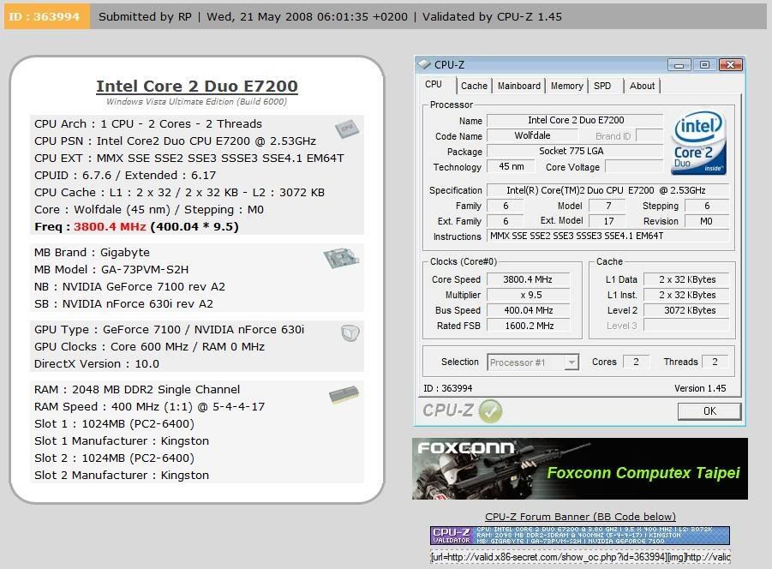772x569 pixels.
Task: Click the Package field Socket 775 LGA
Action: 575,151
